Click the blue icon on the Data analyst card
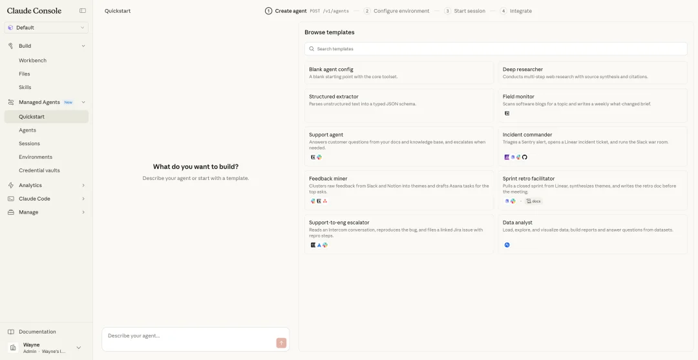This screenshot has width=698, height=360. pos(507,245)
